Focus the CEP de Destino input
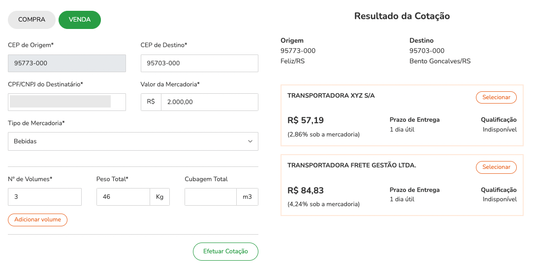Screen dimensions: 534x271 click(x=199, y=63)
